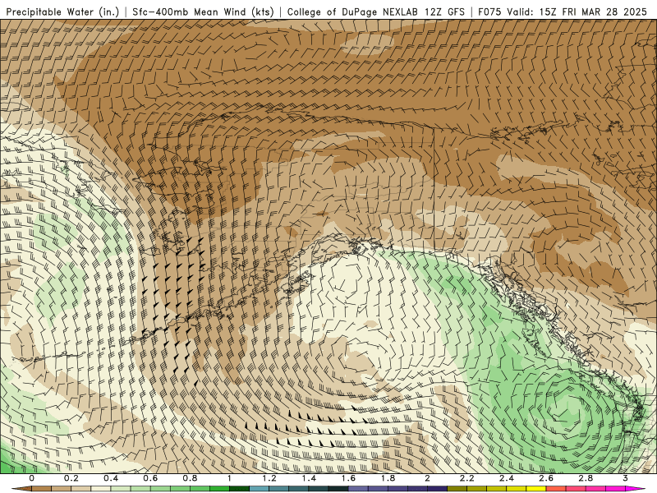Image resolution: width=657 pixels, height=493 pixels.
Task: Click the colorbar label "0.4"
Action: coord(111,478)
